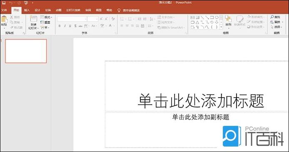Open the font size combo box
The width and height of the screenshot is (289, 152).
pos(93,19)
